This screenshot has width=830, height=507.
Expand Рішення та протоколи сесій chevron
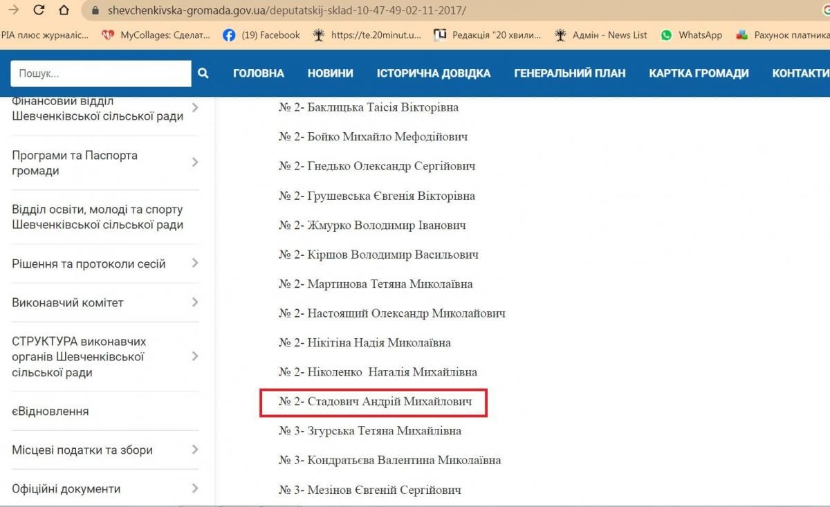[x=195, y=264]
